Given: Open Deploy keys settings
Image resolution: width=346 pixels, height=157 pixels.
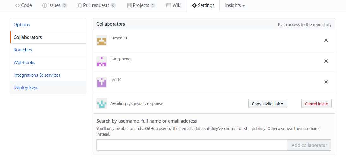Looking at the screenshot, I should click(x=48, y=87).
